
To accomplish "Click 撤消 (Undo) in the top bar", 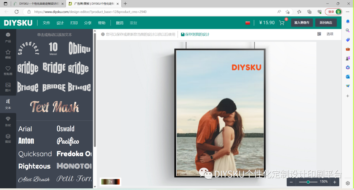I will pyautogui.click(x=119, y=23).
